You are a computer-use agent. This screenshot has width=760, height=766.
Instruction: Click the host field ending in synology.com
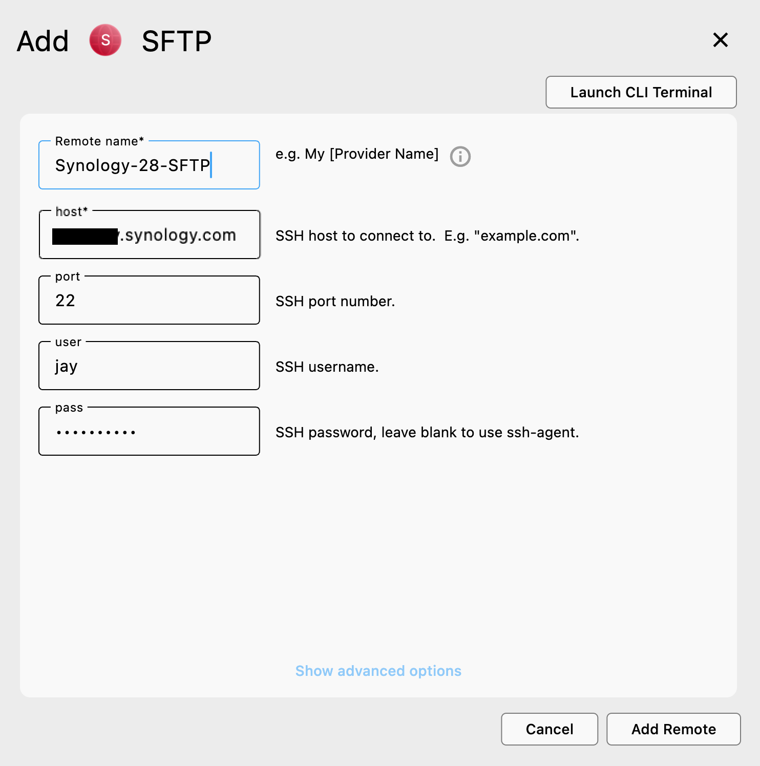pos(149,235)
